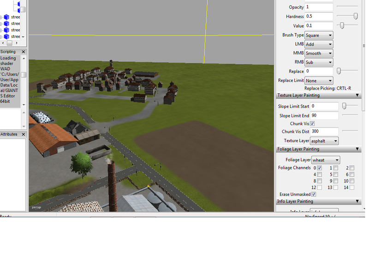Open the Foliage Layer wheat dropdown
The image size is (369, 277).
[326, 160]
